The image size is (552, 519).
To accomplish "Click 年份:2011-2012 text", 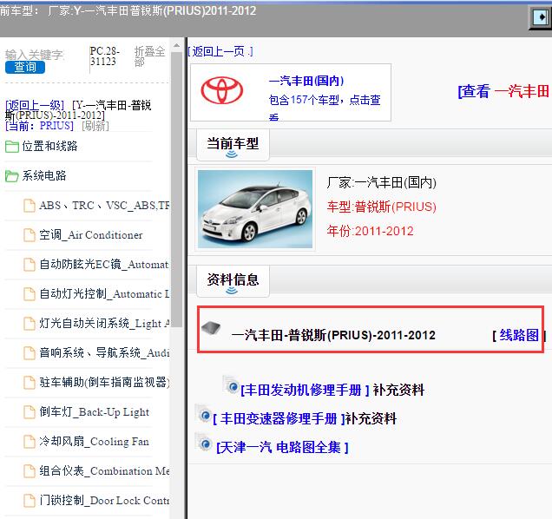I will (370, 231).
